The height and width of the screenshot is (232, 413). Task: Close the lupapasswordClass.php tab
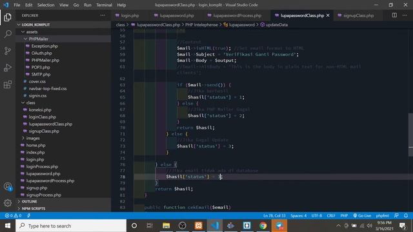pos(328,15)
